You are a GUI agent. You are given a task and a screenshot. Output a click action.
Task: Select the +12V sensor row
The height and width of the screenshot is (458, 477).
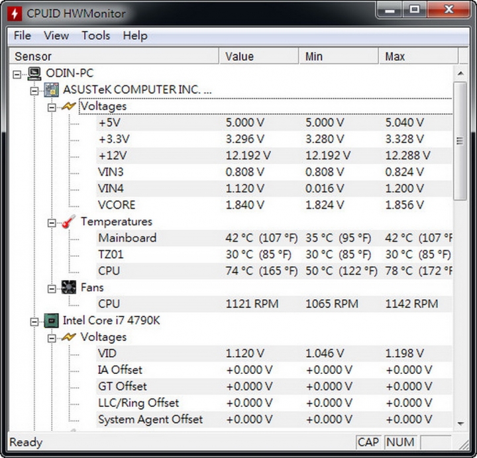pos(274,156)
